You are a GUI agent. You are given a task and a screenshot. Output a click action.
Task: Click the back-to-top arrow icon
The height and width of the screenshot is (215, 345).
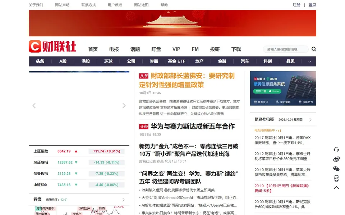point(336,187)
